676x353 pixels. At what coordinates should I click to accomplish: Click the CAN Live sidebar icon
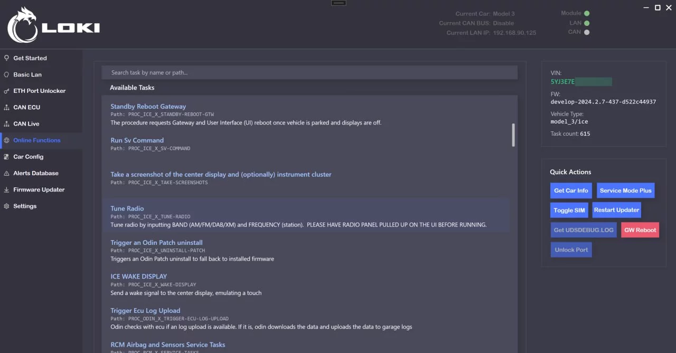pos(6,124)
